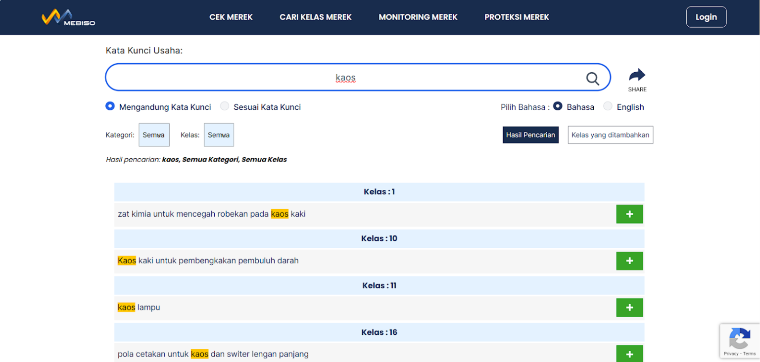
Task: Select 'Mengandung Kata Kunci' radio option
Action: tap(110, 106)
